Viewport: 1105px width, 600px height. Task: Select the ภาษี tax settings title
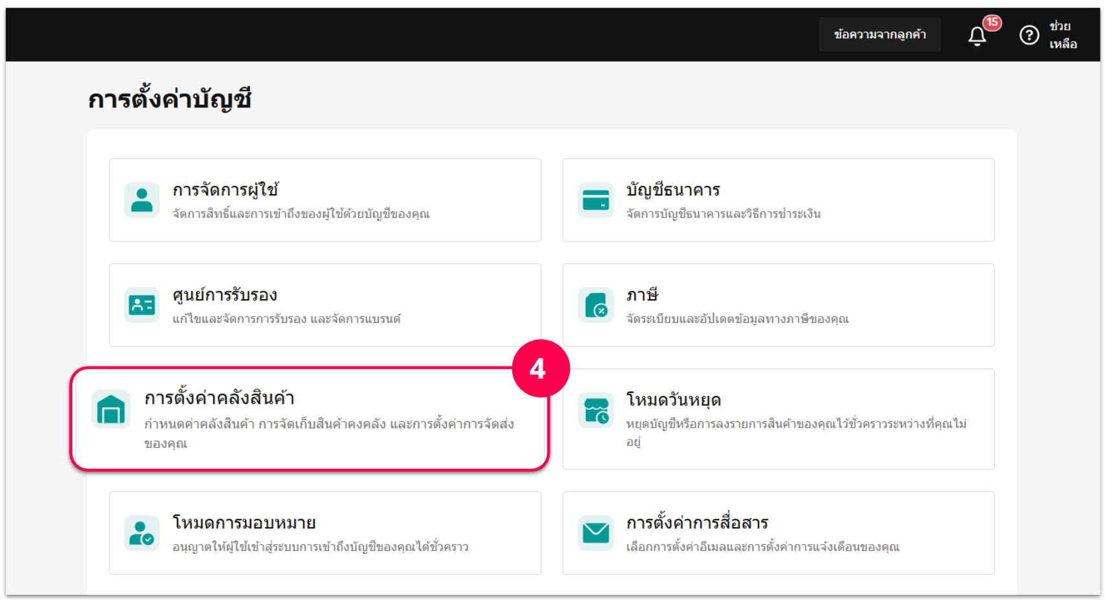(642, 295)
